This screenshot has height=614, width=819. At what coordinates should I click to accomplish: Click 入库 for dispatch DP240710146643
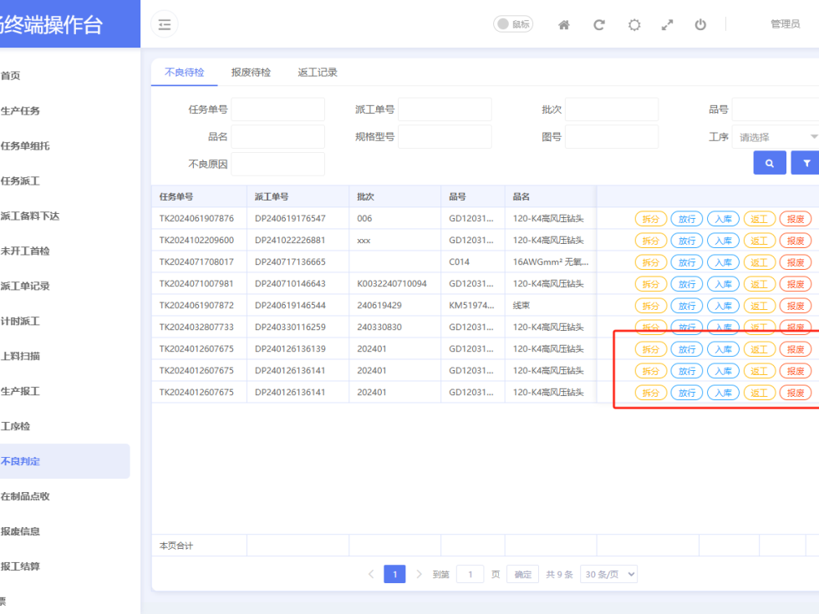click(723, 284)
